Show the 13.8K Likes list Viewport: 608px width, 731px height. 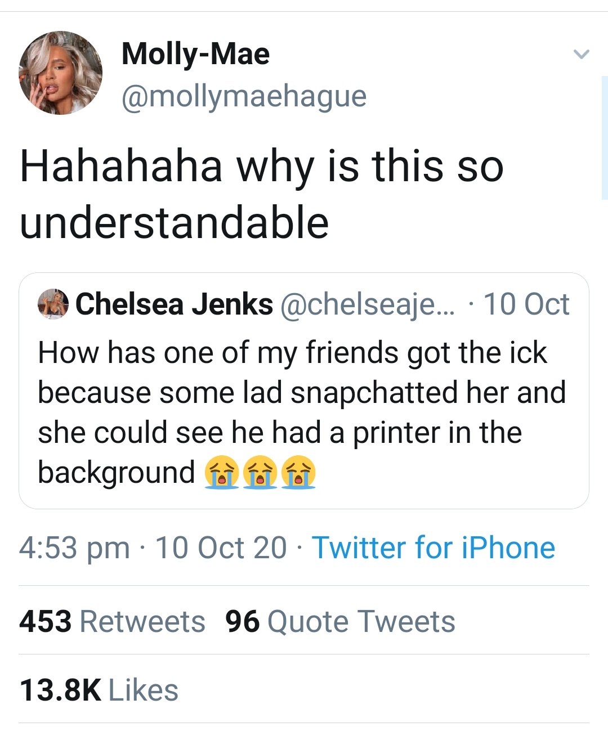pyautogui.click(x=99, y=690)
